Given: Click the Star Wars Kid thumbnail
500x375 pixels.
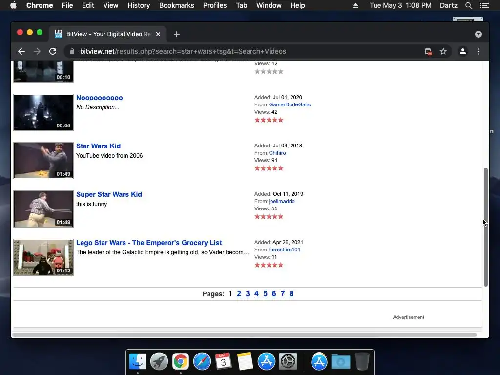Looking at the screenshot, I should click(43, 161).
